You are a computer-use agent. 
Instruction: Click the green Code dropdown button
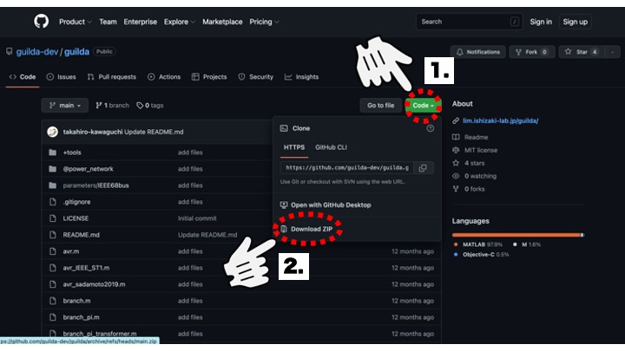coord(423,106)
